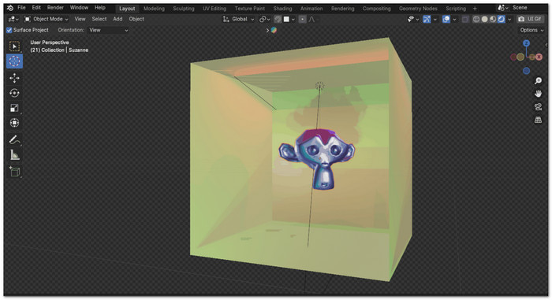Open the Render menu
552x300 pixels.
coord(55,8)
